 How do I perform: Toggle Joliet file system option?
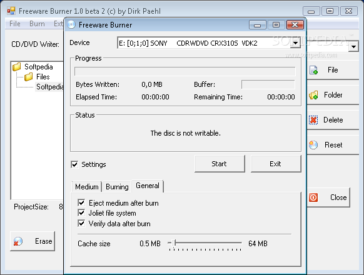tap(81, 212)
